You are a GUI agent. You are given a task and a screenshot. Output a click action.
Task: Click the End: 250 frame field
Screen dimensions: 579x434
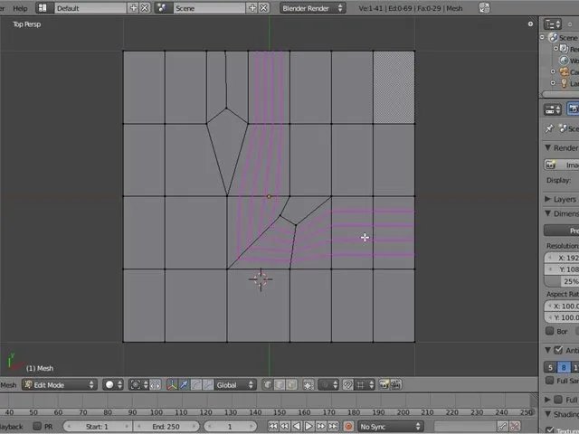point(166,426)
